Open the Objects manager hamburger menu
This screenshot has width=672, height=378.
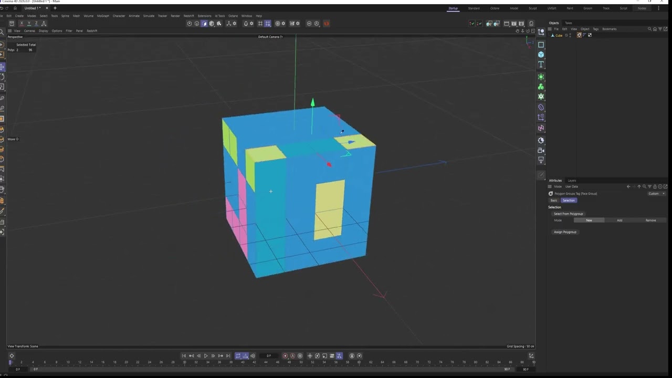coord(550,29)
